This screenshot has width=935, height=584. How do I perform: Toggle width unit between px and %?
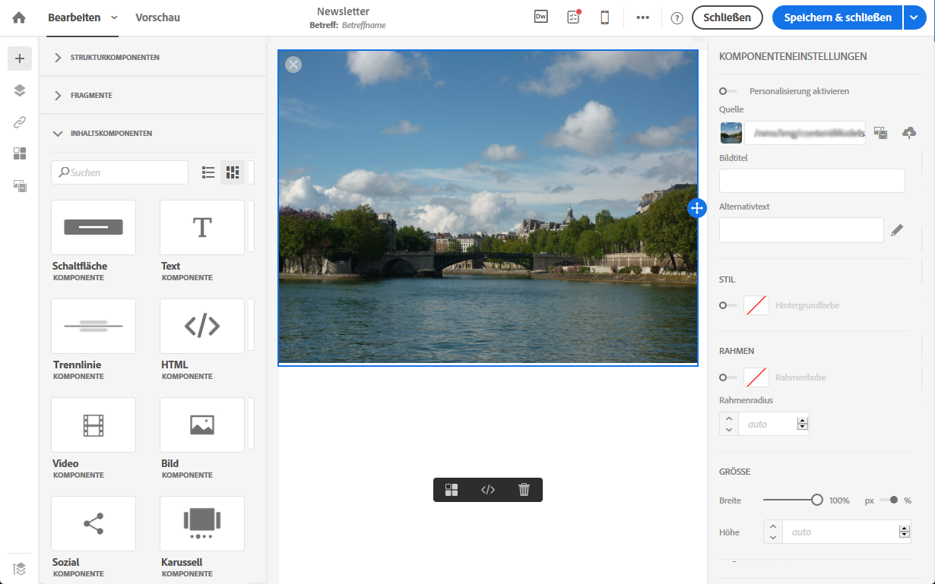point(889,500)
